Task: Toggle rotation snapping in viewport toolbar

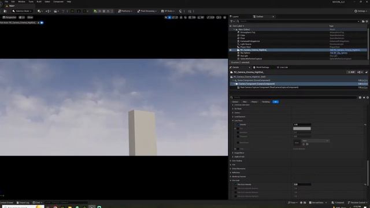Action: [199, 17]
